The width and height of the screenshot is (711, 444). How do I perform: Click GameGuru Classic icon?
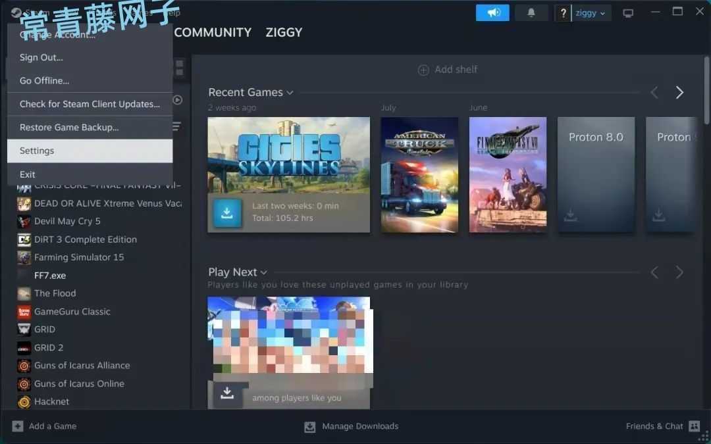24,312
